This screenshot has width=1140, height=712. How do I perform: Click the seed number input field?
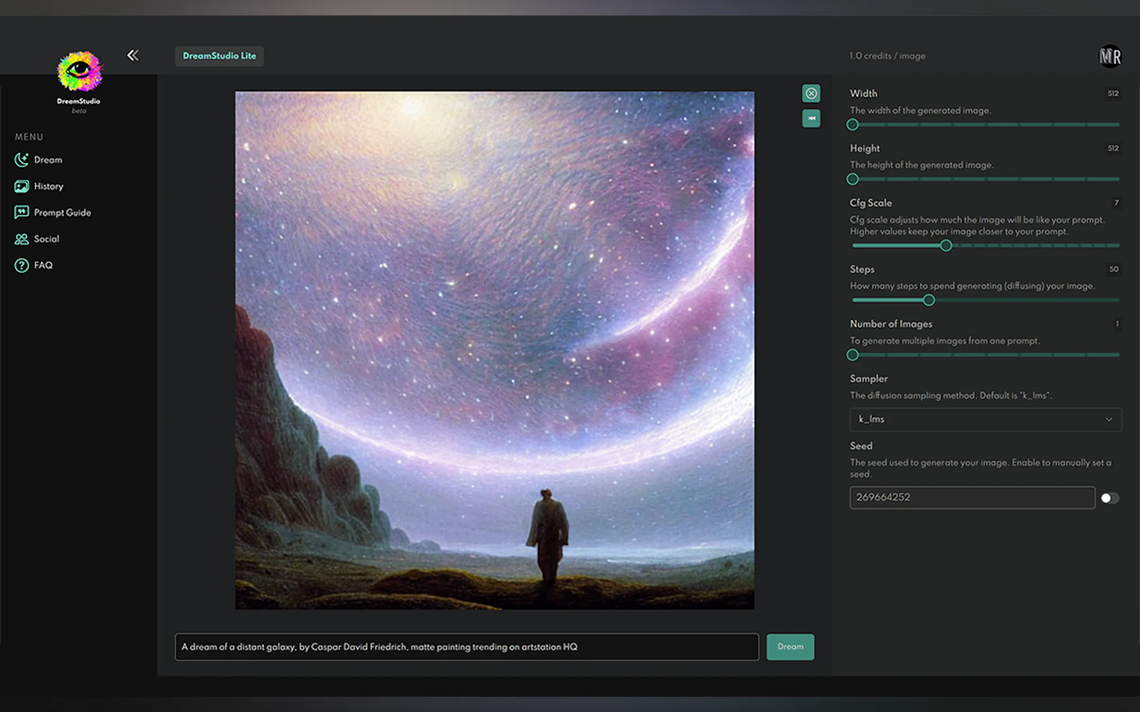point(972,498)
